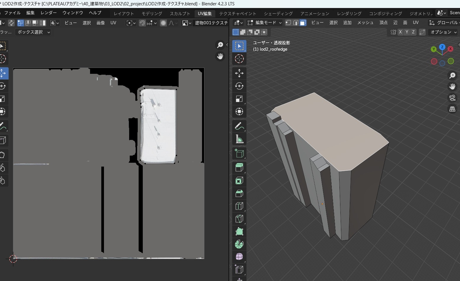Image resolution: width=460 pixels, height=281 pixels.
Task: Expand the ボックス選択 dropdown
Action: (33, 32)
